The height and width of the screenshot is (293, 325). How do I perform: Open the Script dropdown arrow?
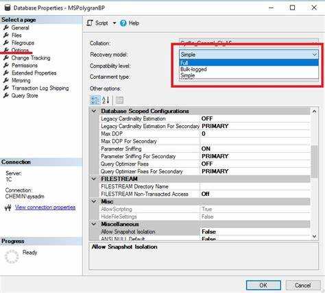(x=115, y=23)
